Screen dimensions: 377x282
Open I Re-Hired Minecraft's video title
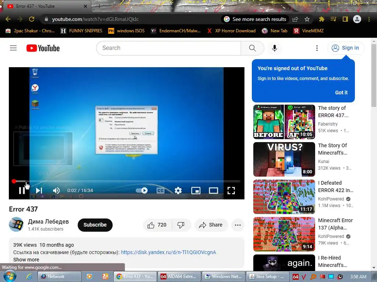click(332, 261)
